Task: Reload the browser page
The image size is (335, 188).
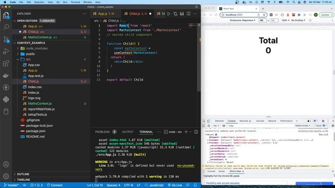Action: [x=216, y=15]
